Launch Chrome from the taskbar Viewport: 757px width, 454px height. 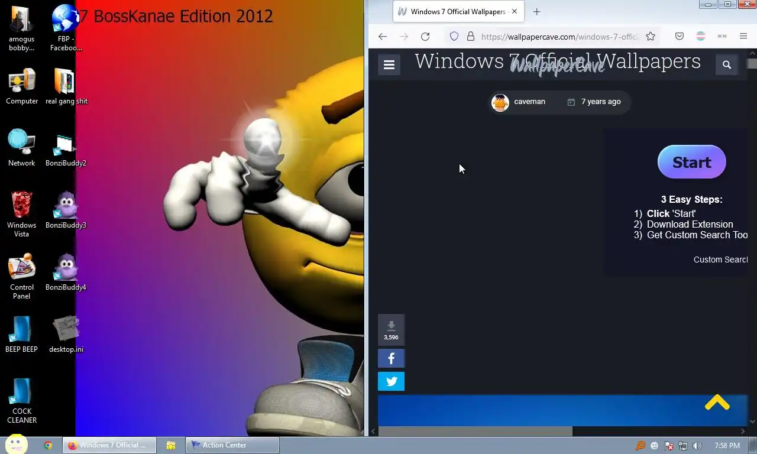(48, 445)
